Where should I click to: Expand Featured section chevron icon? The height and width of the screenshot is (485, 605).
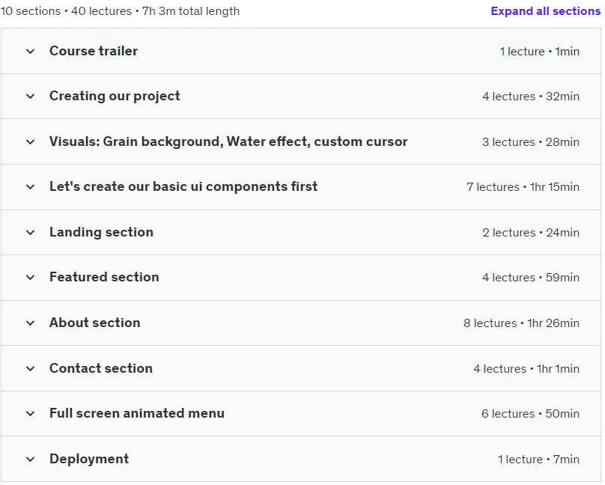tap(30, 277)
